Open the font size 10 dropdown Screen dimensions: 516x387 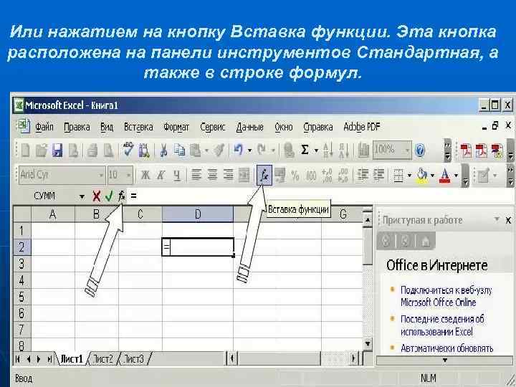click(x=129, y=175)
